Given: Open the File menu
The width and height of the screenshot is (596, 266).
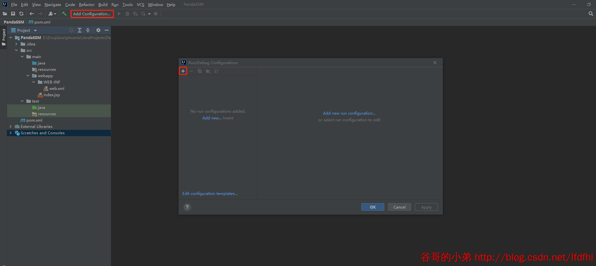Looking at the screenshot, I should point(14,4).
